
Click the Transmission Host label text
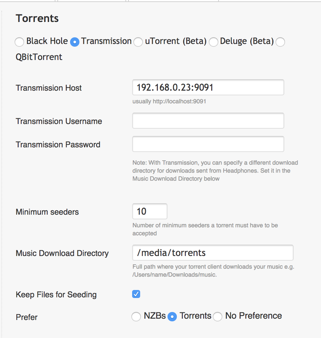coord(49,88)
